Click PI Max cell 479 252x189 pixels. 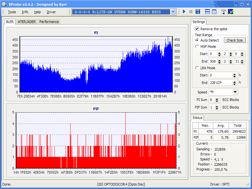pyautogui.click(x=206, y=131)
